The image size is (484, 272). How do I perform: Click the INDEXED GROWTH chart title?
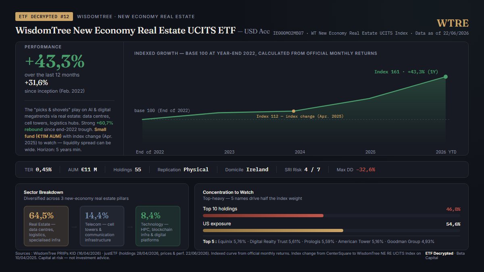click(x=256, y=53)
